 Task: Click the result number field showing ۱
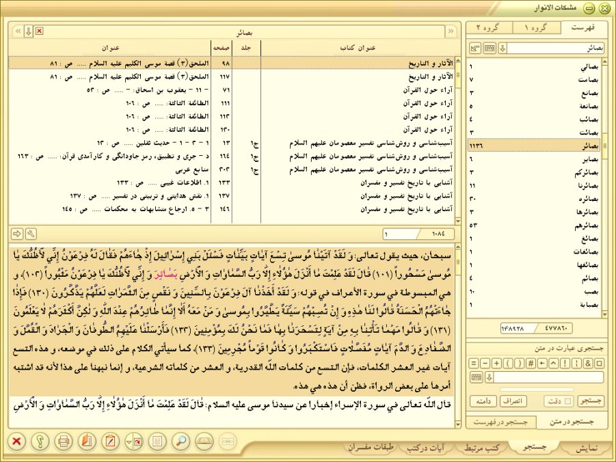pos(401,234)
